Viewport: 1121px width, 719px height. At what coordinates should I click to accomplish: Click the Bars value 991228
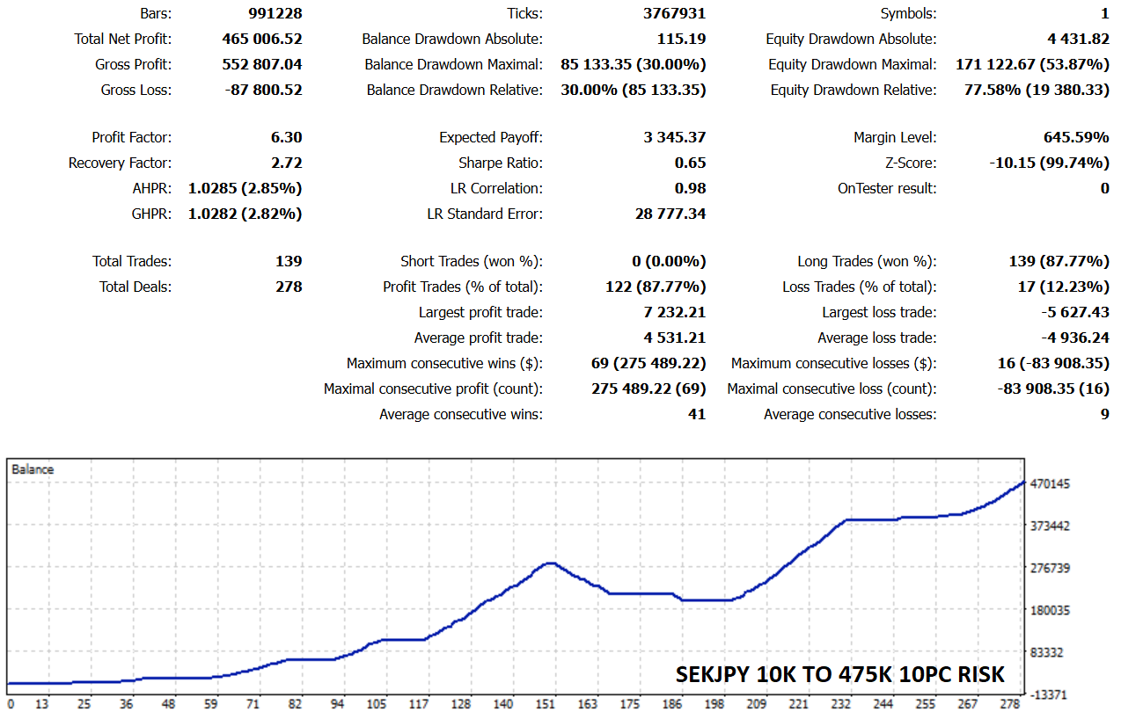click(x=275, y=14)
